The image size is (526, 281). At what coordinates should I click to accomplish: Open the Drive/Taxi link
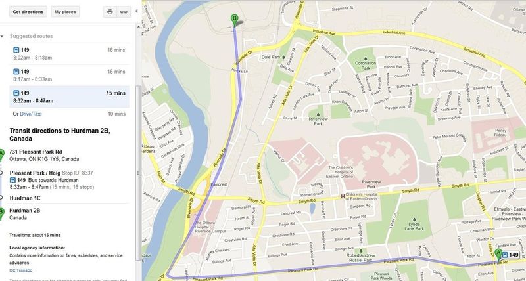click(31, 114)
